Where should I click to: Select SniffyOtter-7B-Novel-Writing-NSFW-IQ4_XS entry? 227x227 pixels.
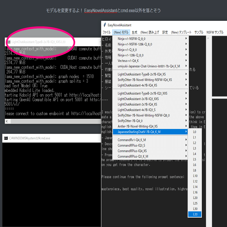(x=151, y=80)
